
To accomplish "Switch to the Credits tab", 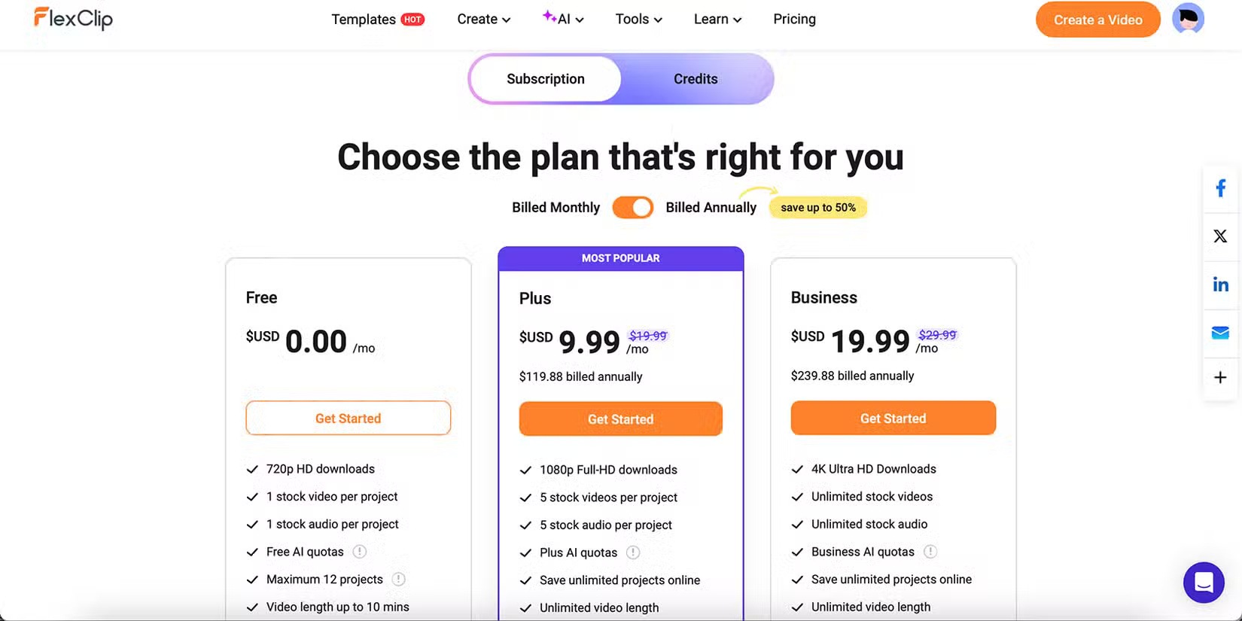I will coord(696,79).
